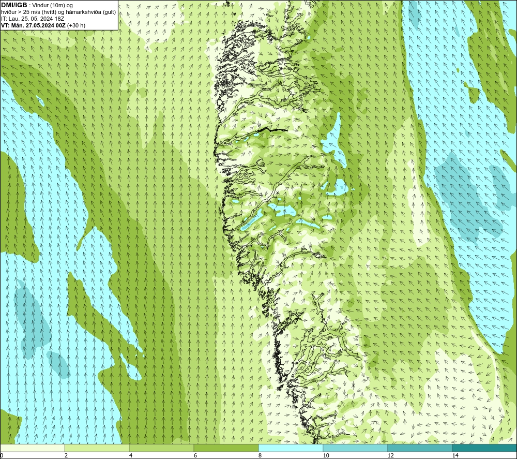Click the legend value label '8'

pyautogui.click(x=260, y=456)
